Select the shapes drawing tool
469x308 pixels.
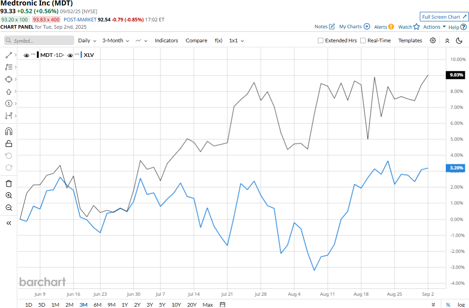point(9,80)
